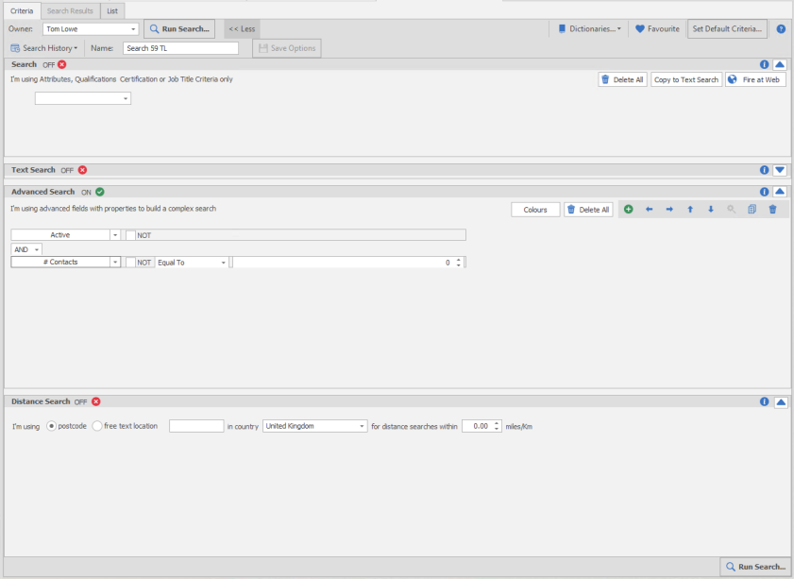
Task: Click the copy icon in Advanced Search toolbar
Action: (752, 210)
